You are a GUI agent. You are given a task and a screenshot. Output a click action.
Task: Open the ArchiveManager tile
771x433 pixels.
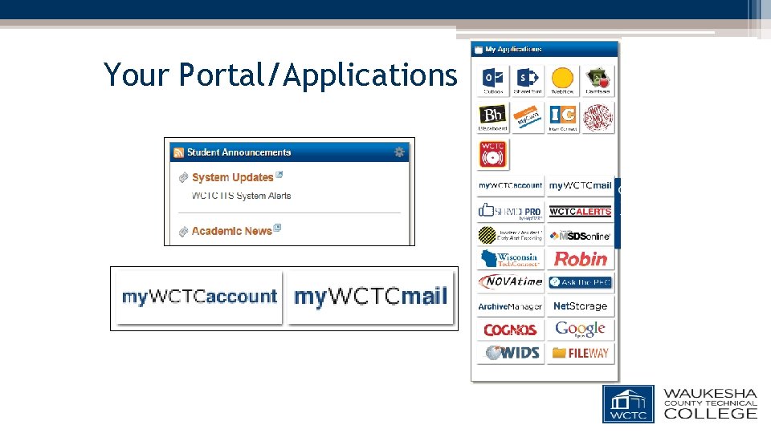pos(511,306)
